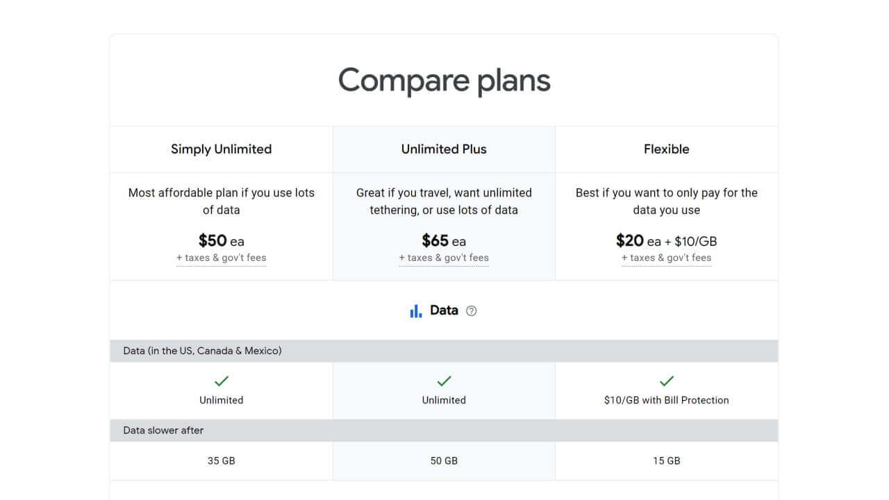The image size is (889, 500).
Task: Select the Unlimited Plus plan header
Action: coord(444,149)
